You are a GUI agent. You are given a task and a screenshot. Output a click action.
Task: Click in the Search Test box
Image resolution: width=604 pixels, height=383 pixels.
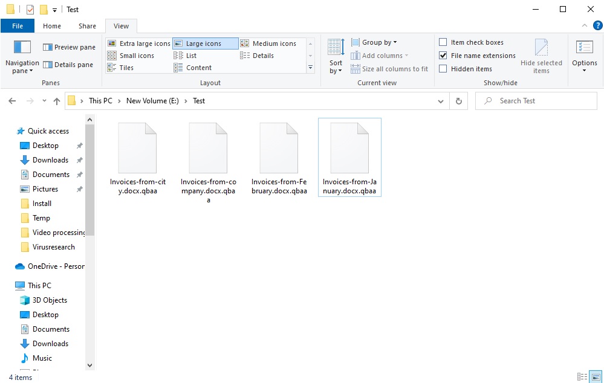[536, 101]
